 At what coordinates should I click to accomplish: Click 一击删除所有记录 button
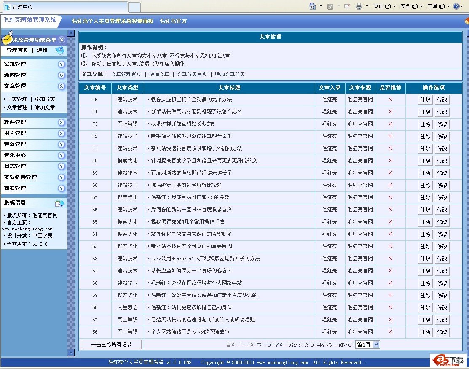[x=111, y=345]
